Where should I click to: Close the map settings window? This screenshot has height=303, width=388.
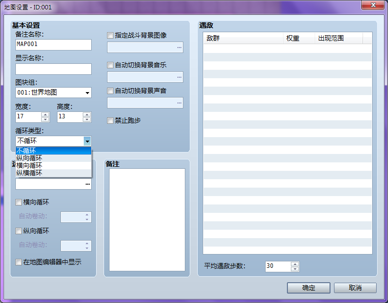click(373, 5)
